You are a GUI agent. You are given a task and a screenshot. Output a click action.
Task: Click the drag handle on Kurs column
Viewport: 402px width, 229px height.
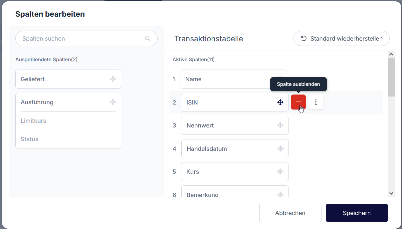point(280,172)
